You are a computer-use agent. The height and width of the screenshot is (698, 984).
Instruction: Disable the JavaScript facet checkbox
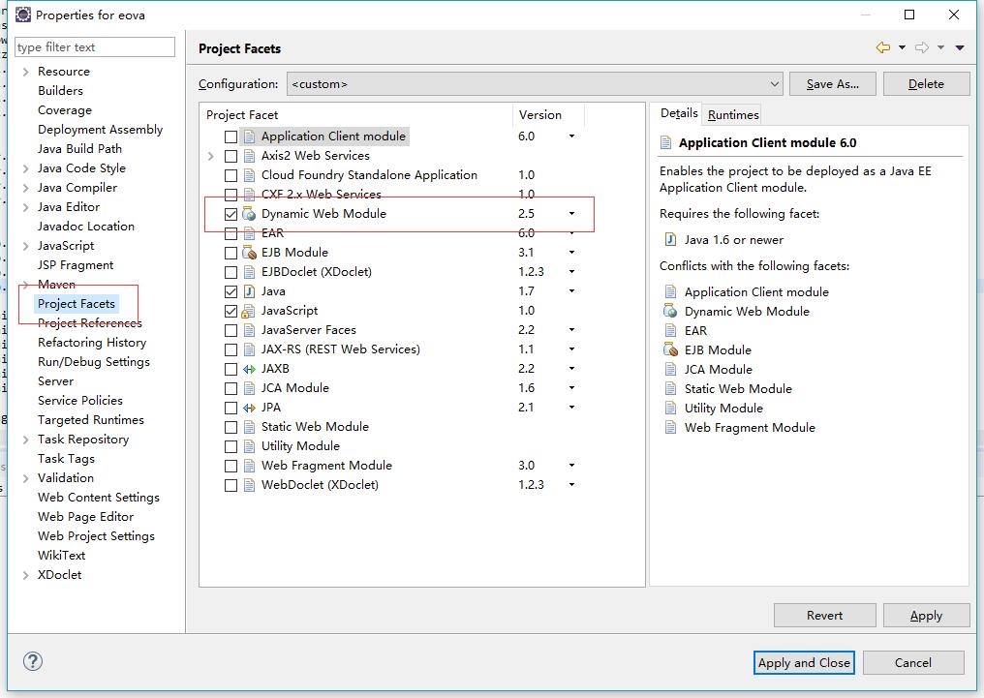230,311
